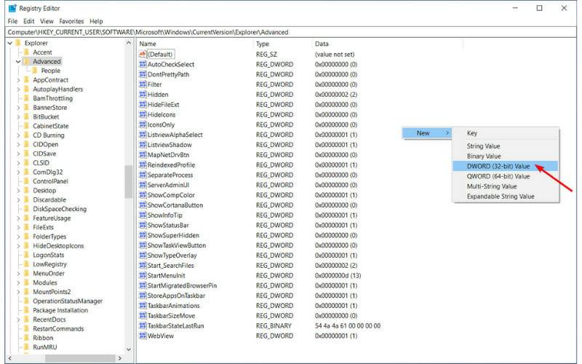Viewport: 582px width, 364px height.
Task: Click the Registry Editor app icon in title bar
Action: coord(12,8)
